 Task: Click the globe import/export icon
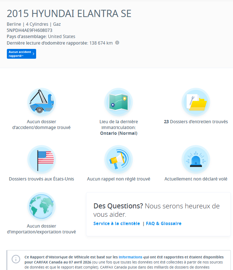[x=42, y=207]
